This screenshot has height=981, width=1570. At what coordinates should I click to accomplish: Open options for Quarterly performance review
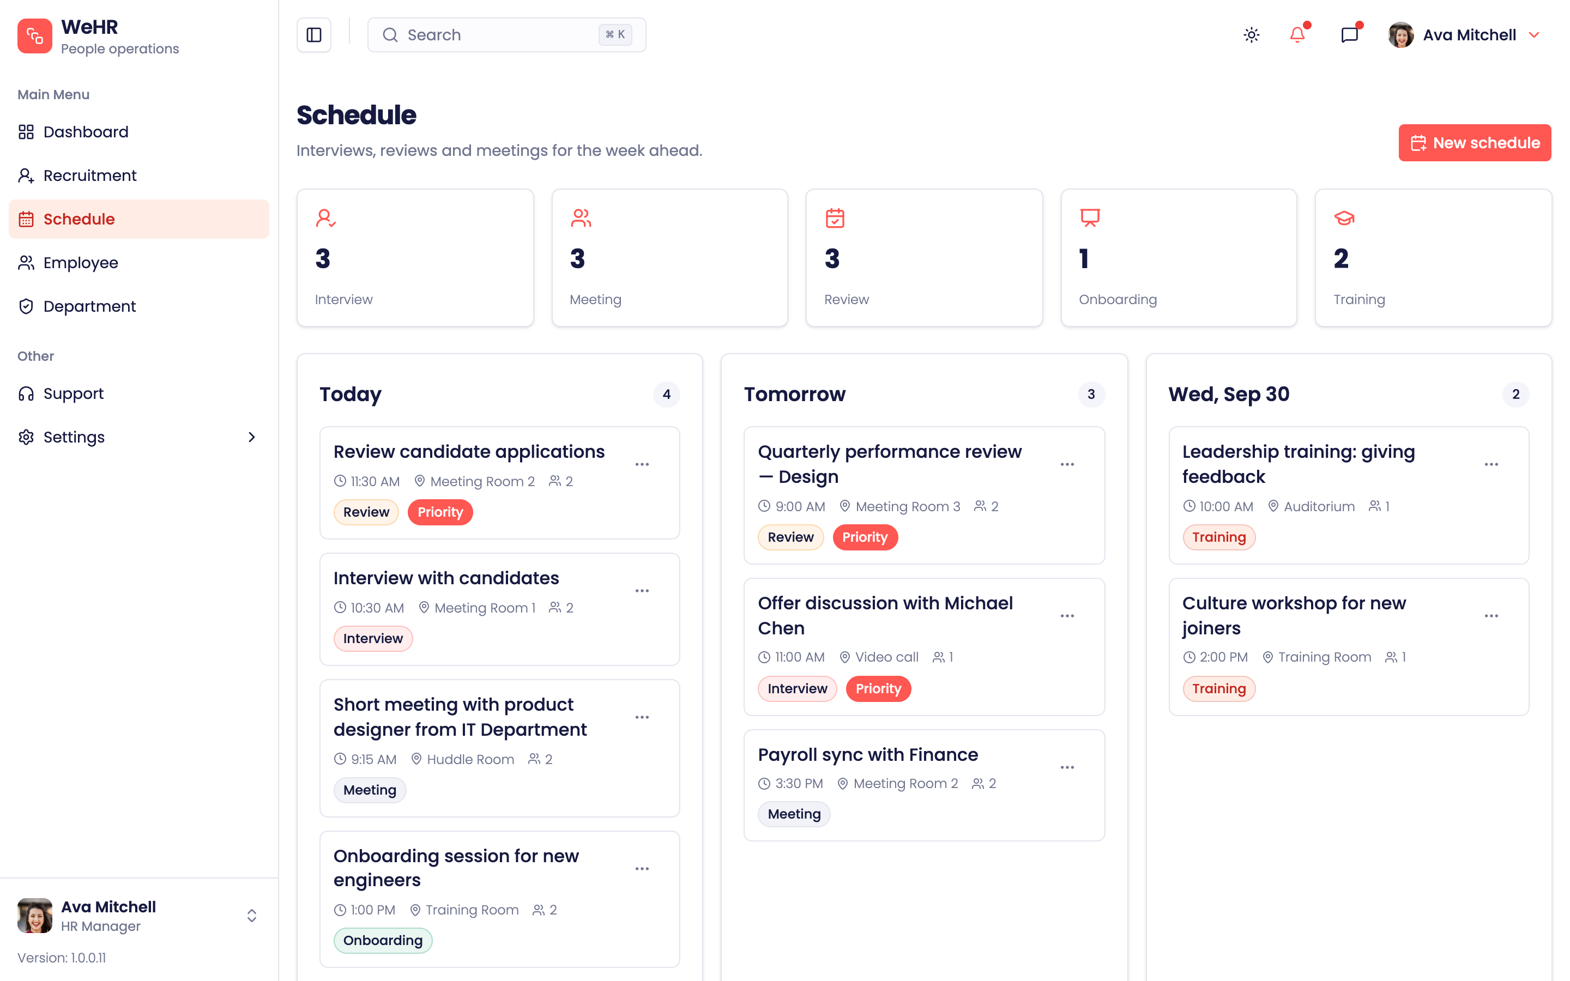coord(1067,464)
